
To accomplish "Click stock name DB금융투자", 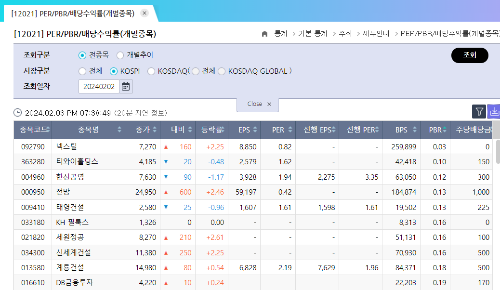I will 75,282.
